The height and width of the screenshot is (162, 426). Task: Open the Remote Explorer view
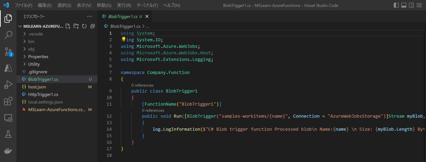pyautogui.click(x=8, y=118)
